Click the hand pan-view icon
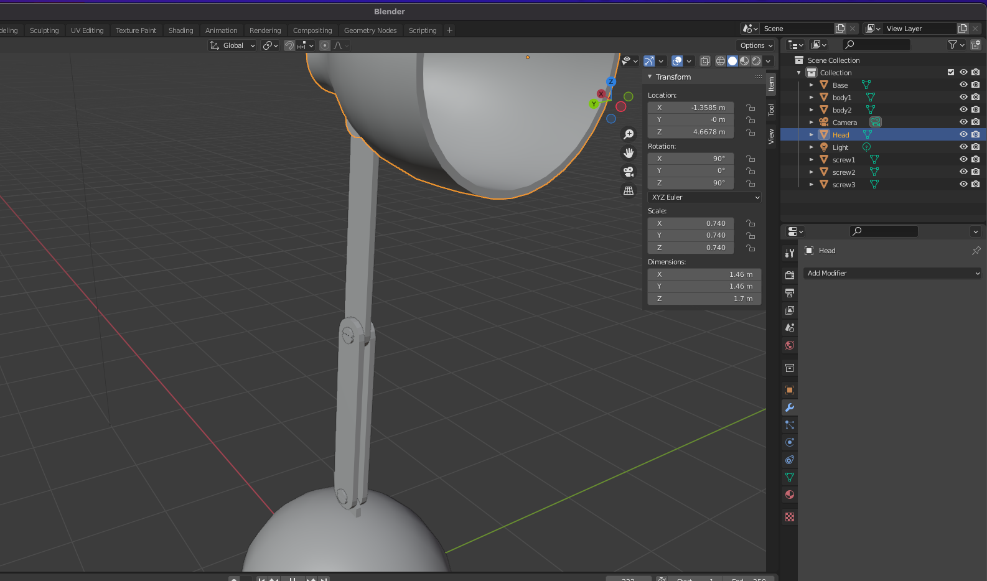The image size is (987, 581). coord(629,153)
